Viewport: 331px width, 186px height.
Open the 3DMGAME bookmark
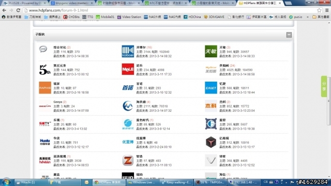click(x=214, y=17)
